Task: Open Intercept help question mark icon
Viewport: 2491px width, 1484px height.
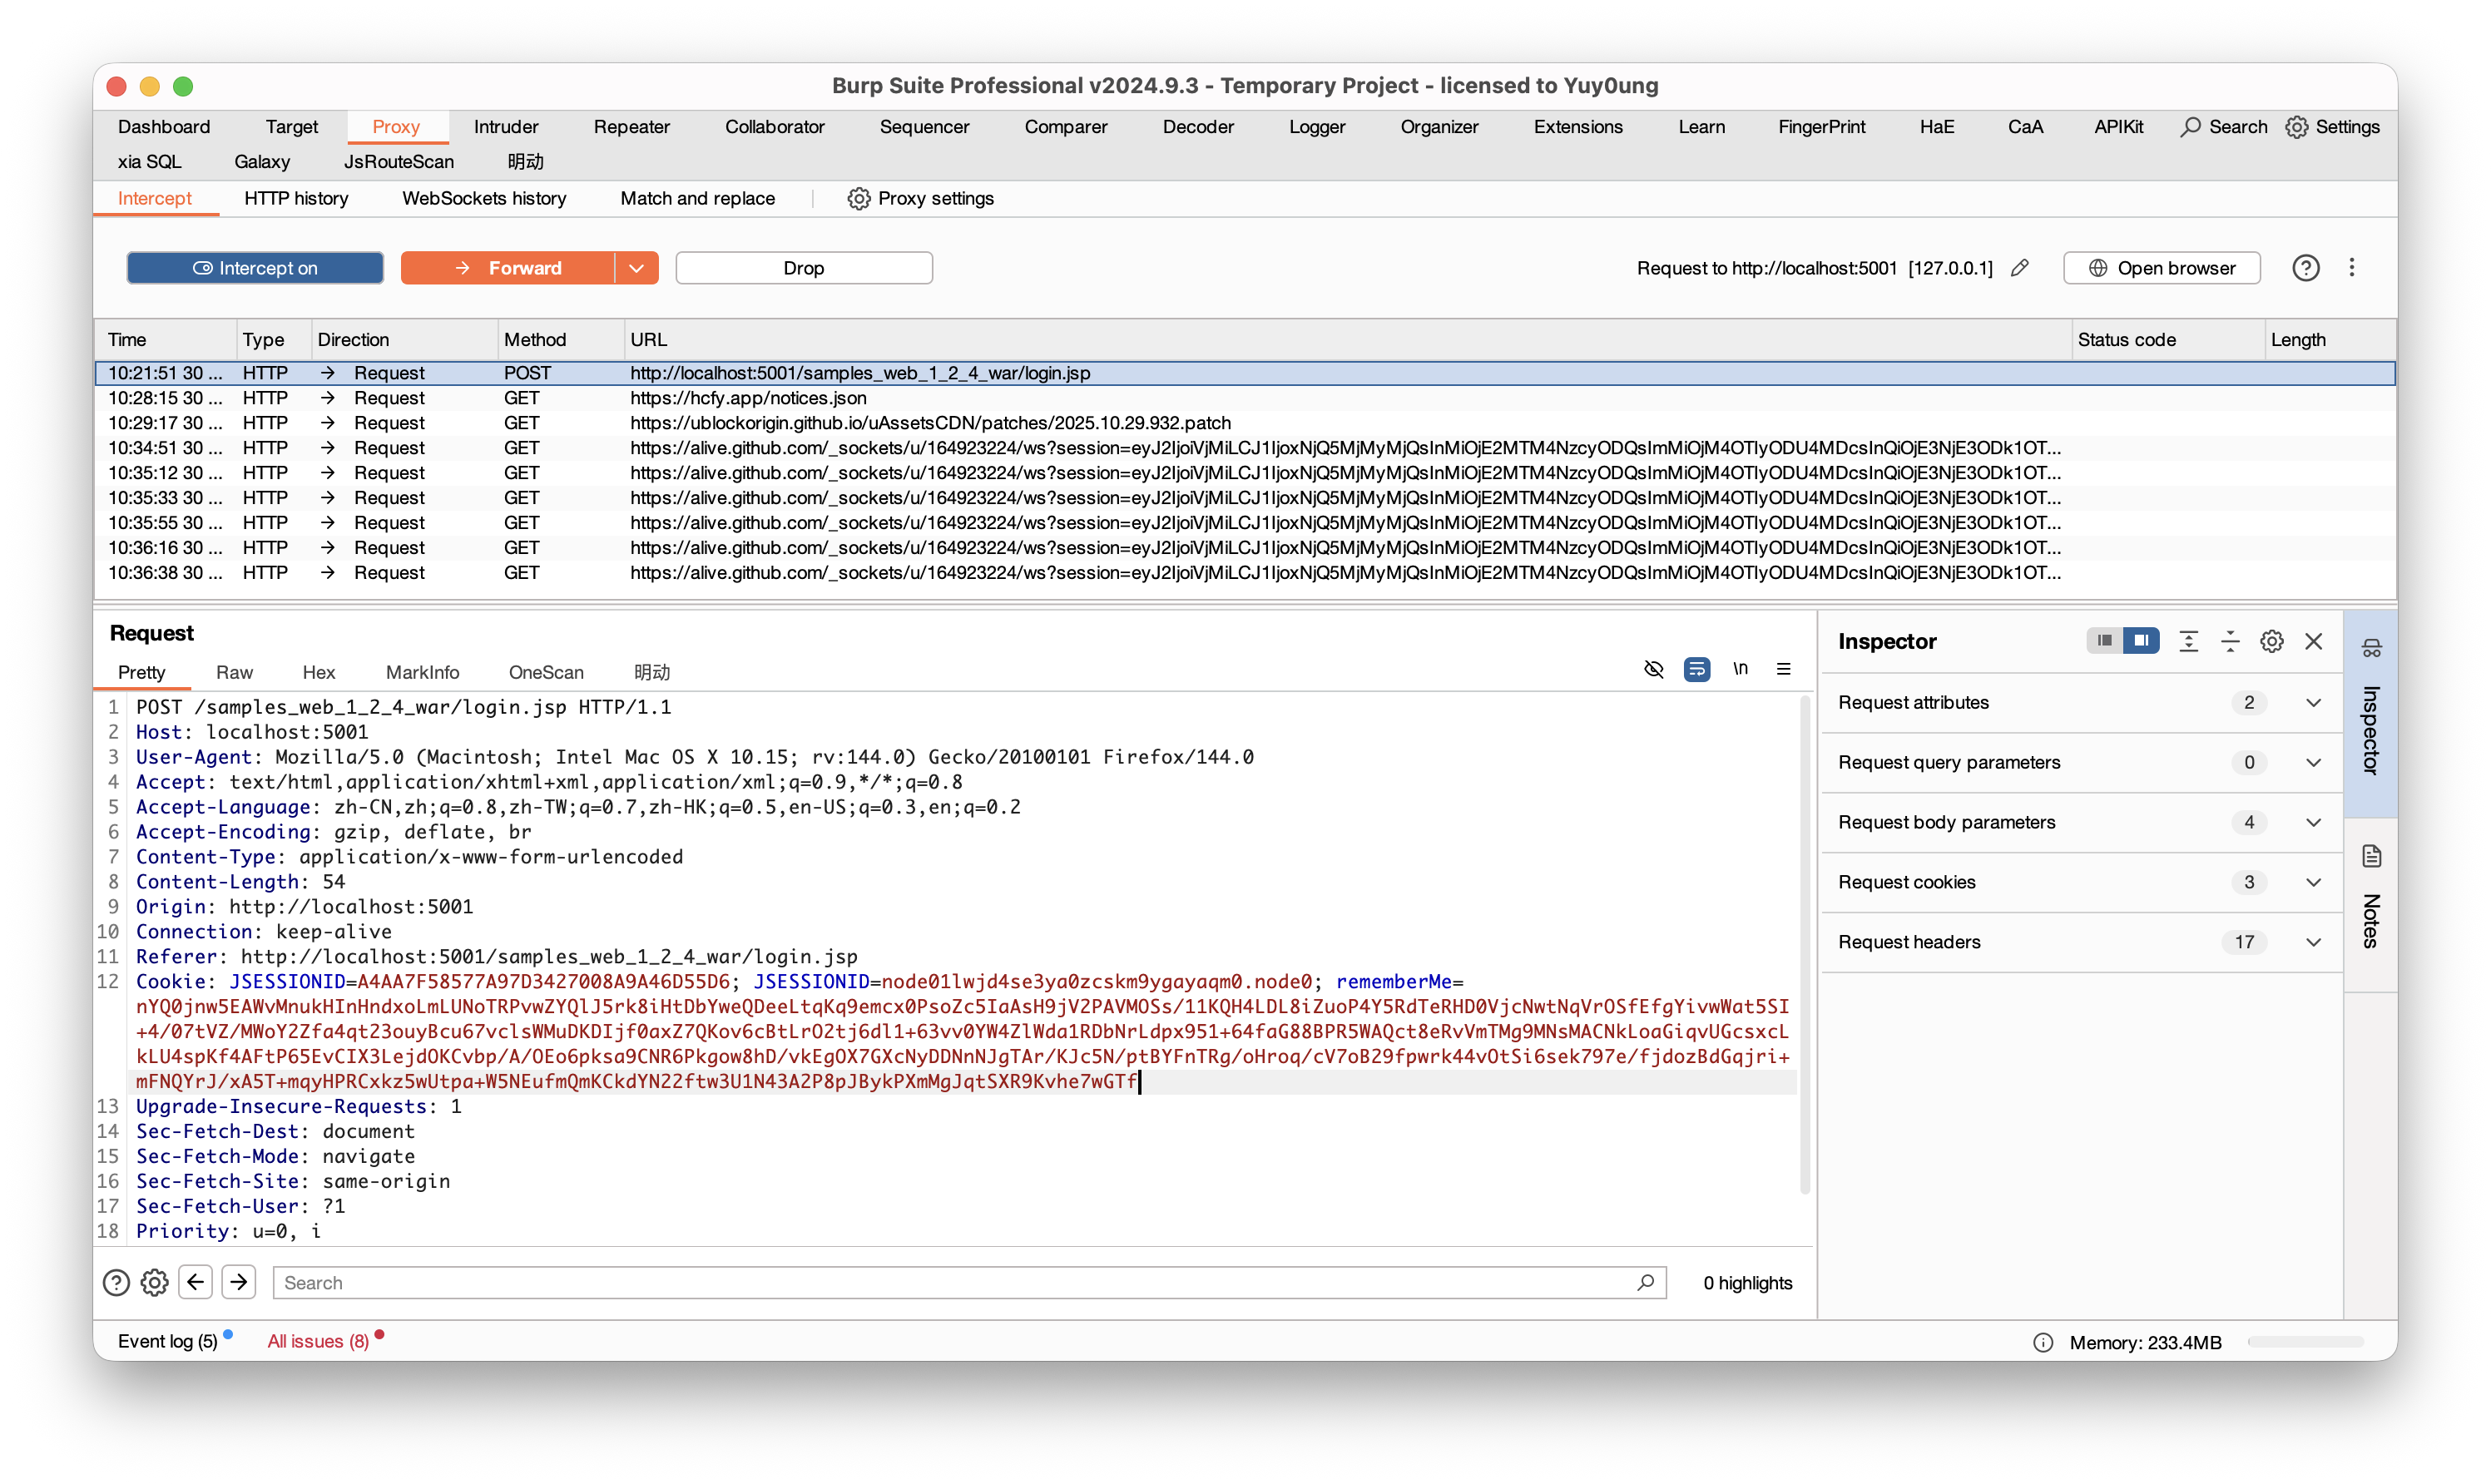Action: tap(2305, 268)
